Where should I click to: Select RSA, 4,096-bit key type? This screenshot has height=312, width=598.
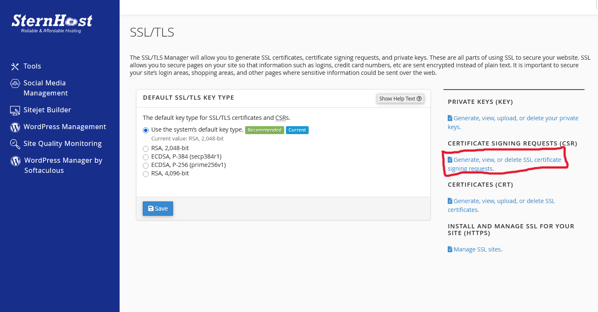point(146,174)
